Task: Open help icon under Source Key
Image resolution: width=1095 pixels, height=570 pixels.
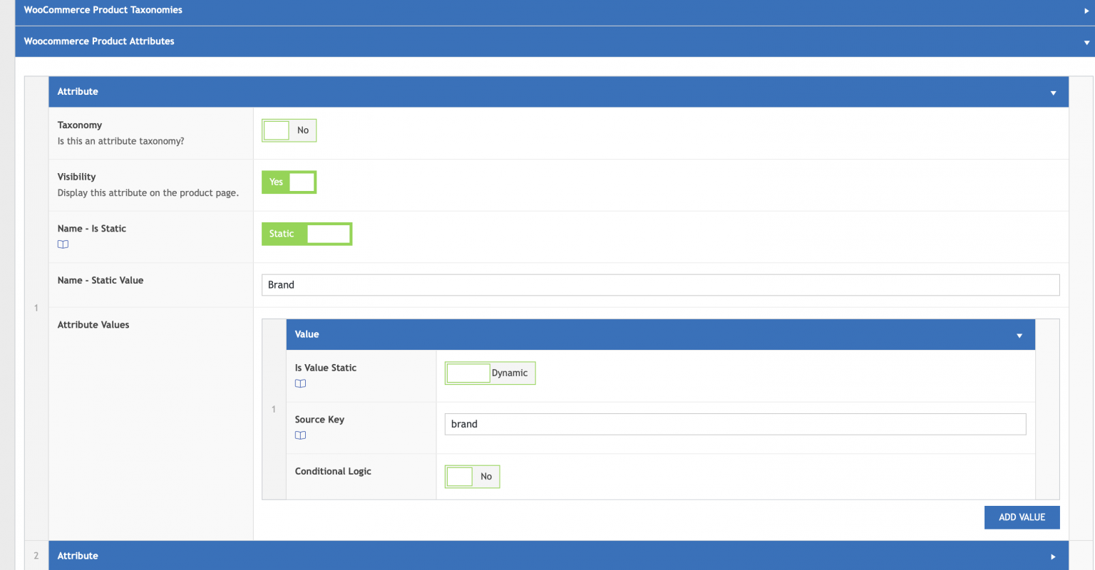Action: [x=300, y=435]
